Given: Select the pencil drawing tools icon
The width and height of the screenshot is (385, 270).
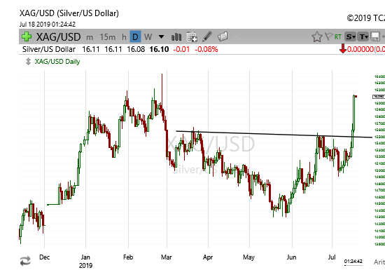Looking at the screenshot, I should [207, 36].
